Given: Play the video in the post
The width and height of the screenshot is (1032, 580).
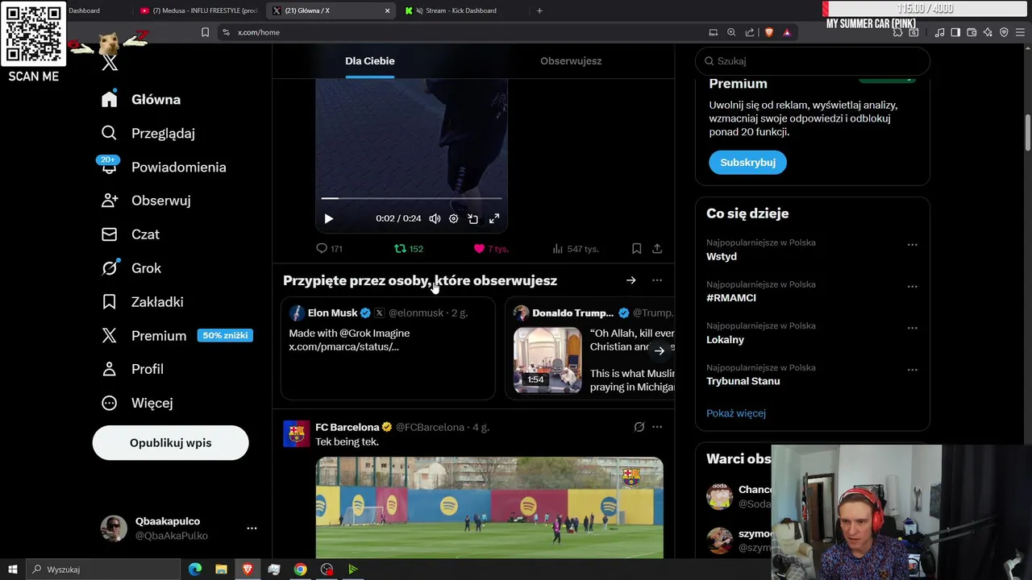Looking at the screenshot, I should 328,218.
